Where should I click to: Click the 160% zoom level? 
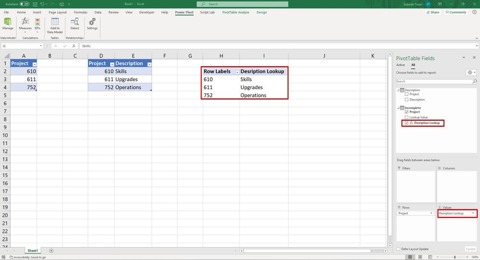(474, 257)
